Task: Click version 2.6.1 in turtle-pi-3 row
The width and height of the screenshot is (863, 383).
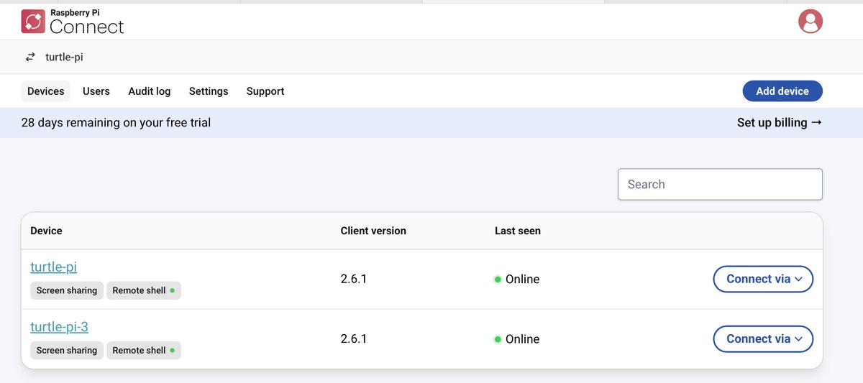Action: (354, 338)
